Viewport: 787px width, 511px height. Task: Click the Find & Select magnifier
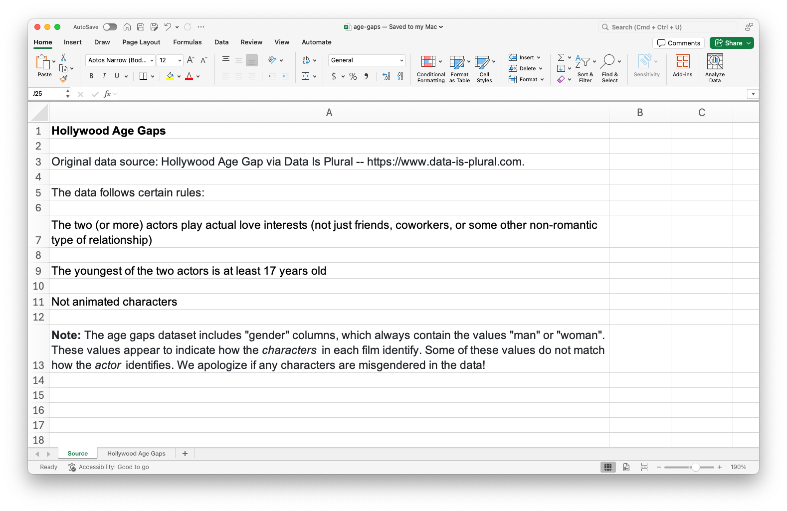pyautogui.click(x=607, y=62)
